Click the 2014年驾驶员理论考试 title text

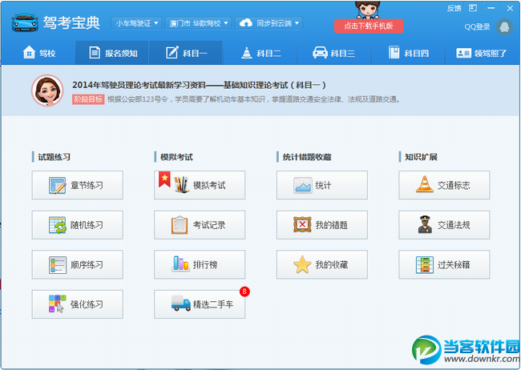(199, 85)
